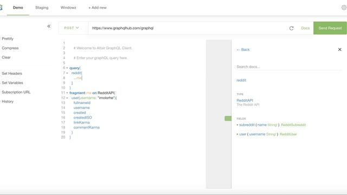The image size is (347, 195).
Task: Close the docs panel with X
Action: click(x=340, y=49)
